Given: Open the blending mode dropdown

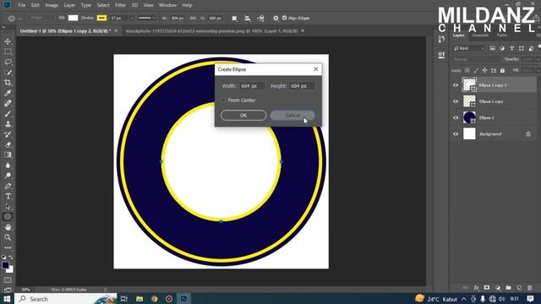Looking at the screenshot, I should coord(476,59).
